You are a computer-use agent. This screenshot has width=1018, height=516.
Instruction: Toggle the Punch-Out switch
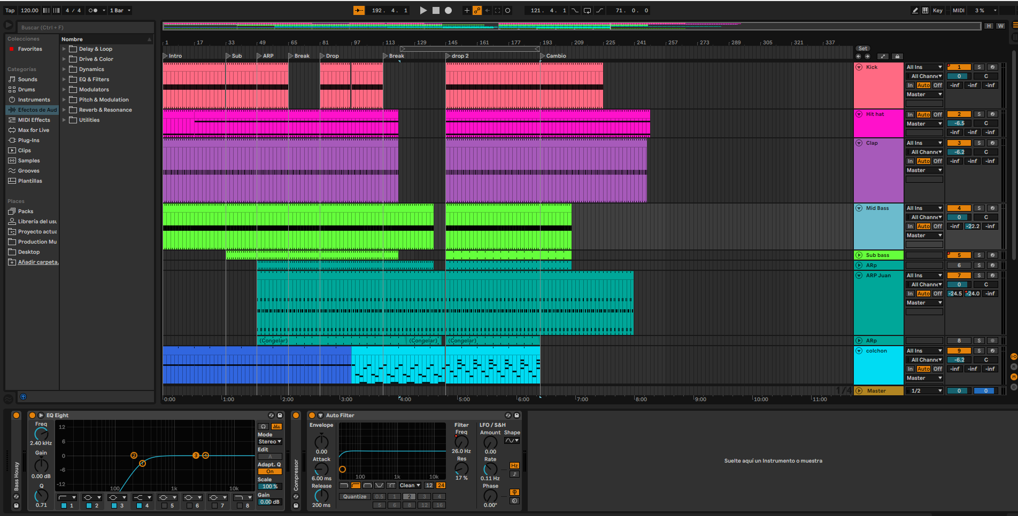(599, 10)
